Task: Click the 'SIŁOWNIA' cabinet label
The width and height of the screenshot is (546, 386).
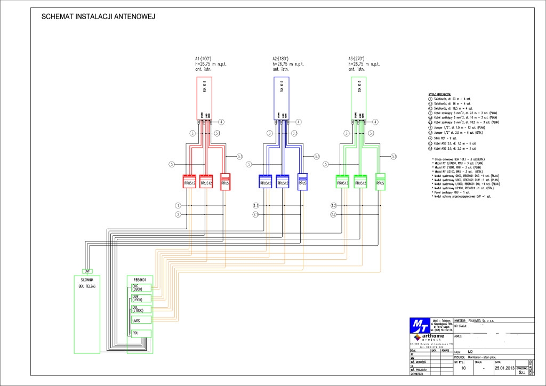Action: tap(87, 280)
